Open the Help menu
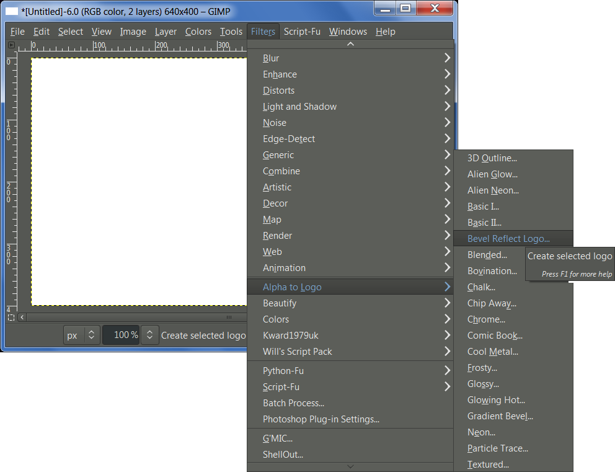This screenshot has height=472, width=615. (x=385, y=32)
